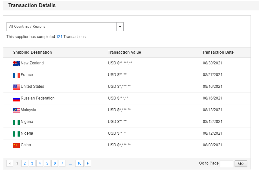The width and height of the screenshot is (259, 173).
Task: Click the France flag icon
Action: point(16,75)
